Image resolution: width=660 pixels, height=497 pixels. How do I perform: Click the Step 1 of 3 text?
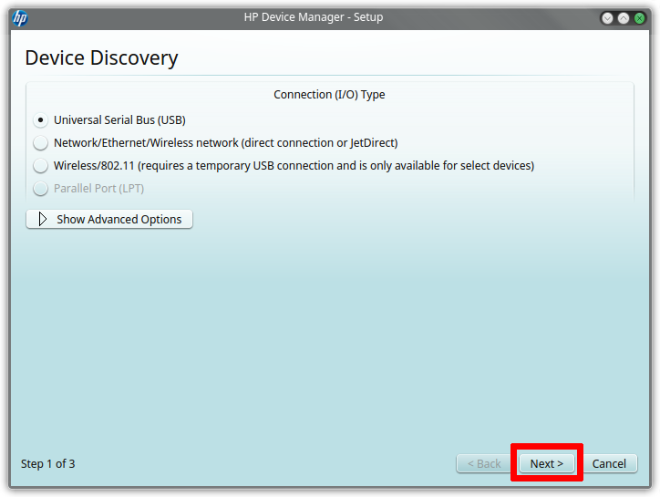point(48,464)
